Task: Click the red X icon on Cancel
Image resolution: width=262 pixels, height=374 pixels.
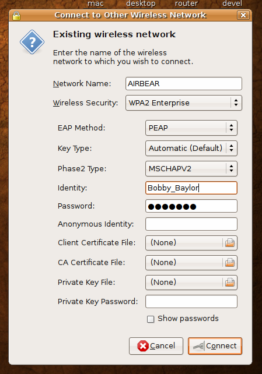Action: (x=143, y=346)
